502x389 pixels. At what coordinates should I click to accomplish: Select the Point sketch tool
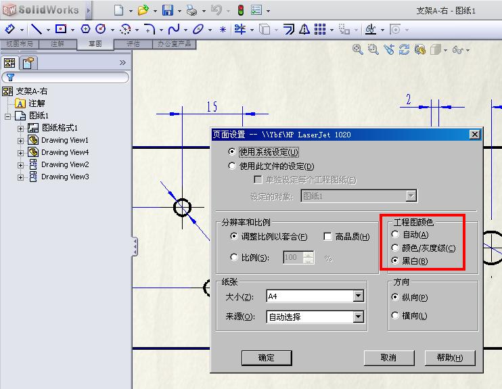(223, 30)
